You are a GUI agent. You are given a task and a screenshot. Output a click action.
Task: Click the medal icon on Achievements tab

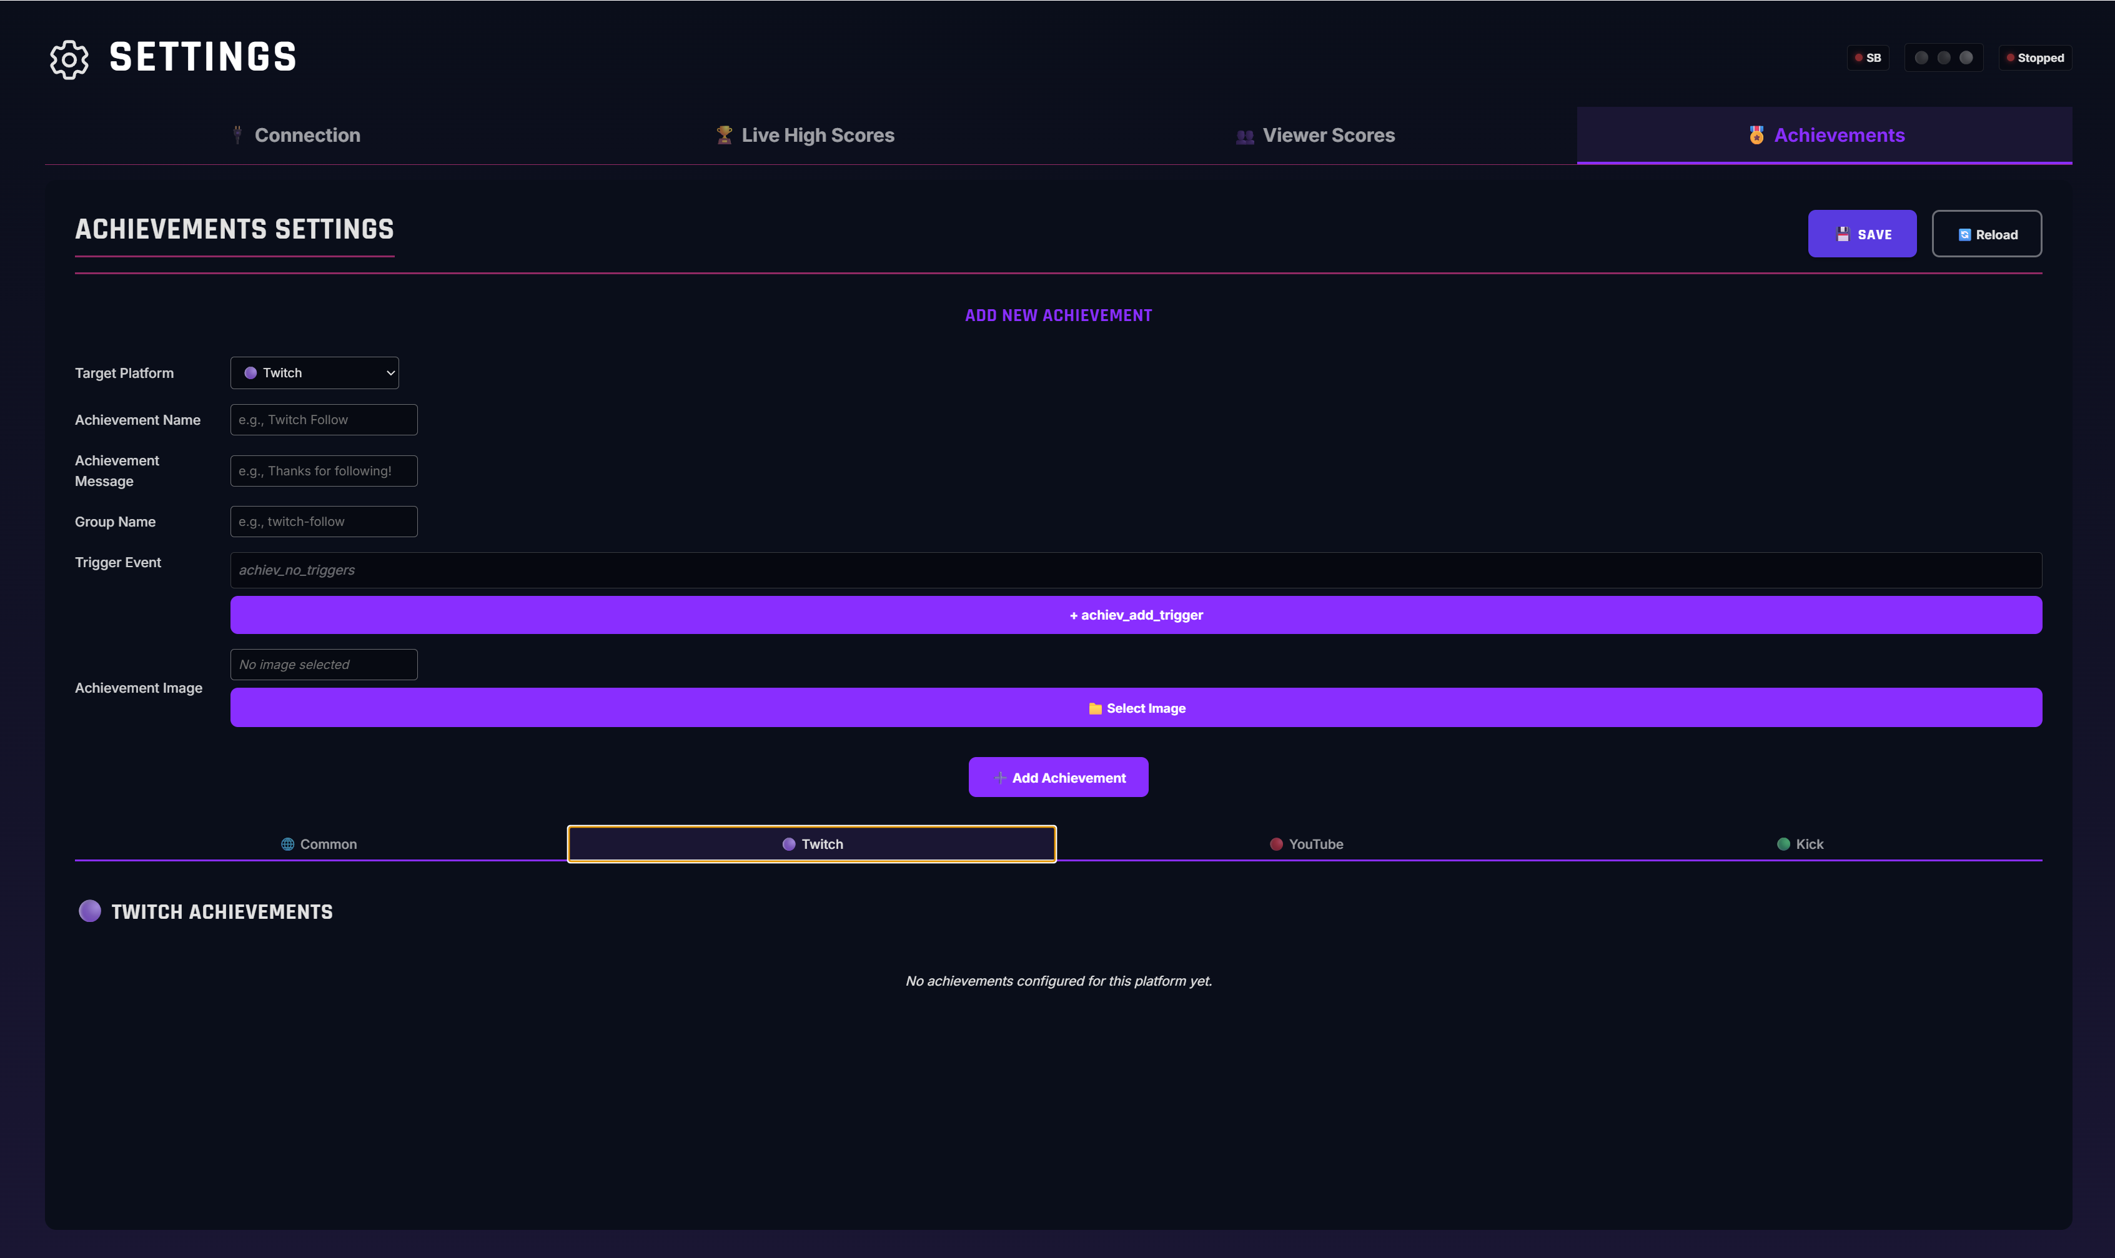coord(1756,135)
